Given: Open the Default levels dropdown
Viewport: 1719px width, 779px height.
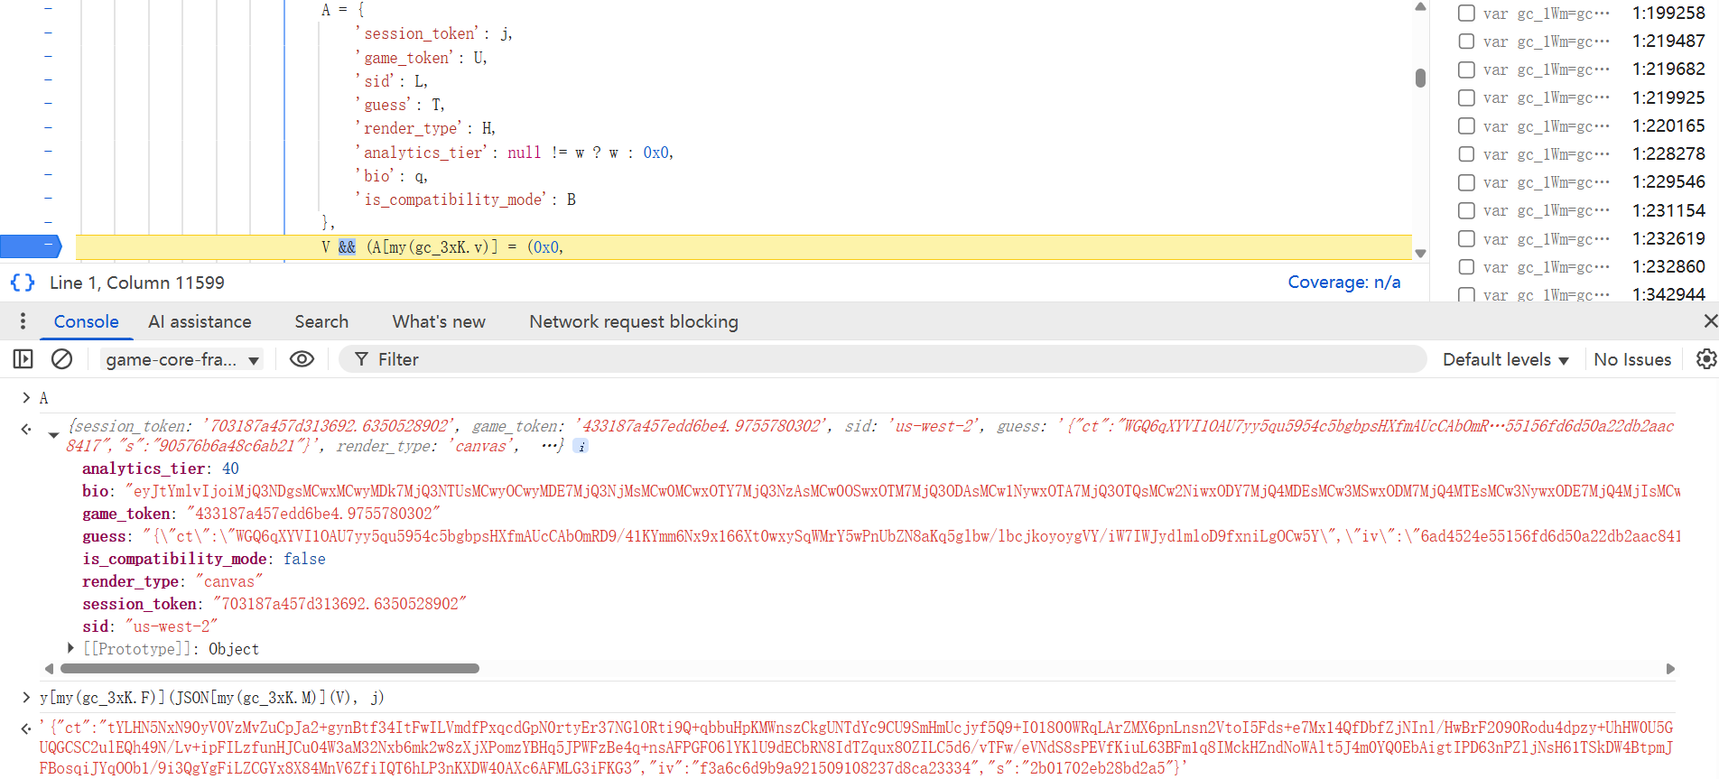Looking at the screenshot, I should tap(1505, 359).
